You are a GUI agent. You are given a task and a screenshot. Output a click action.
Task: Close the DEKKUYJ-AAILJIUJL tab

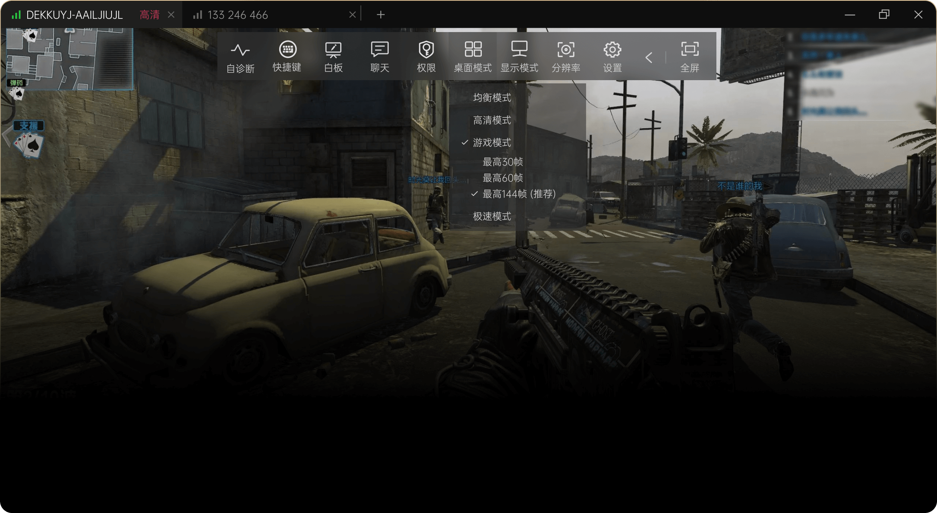coord(171,15)
